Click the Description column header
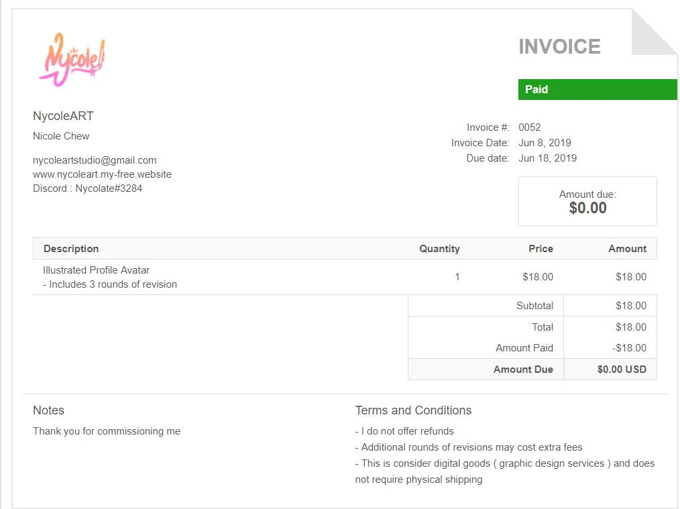 coord(71,249)
